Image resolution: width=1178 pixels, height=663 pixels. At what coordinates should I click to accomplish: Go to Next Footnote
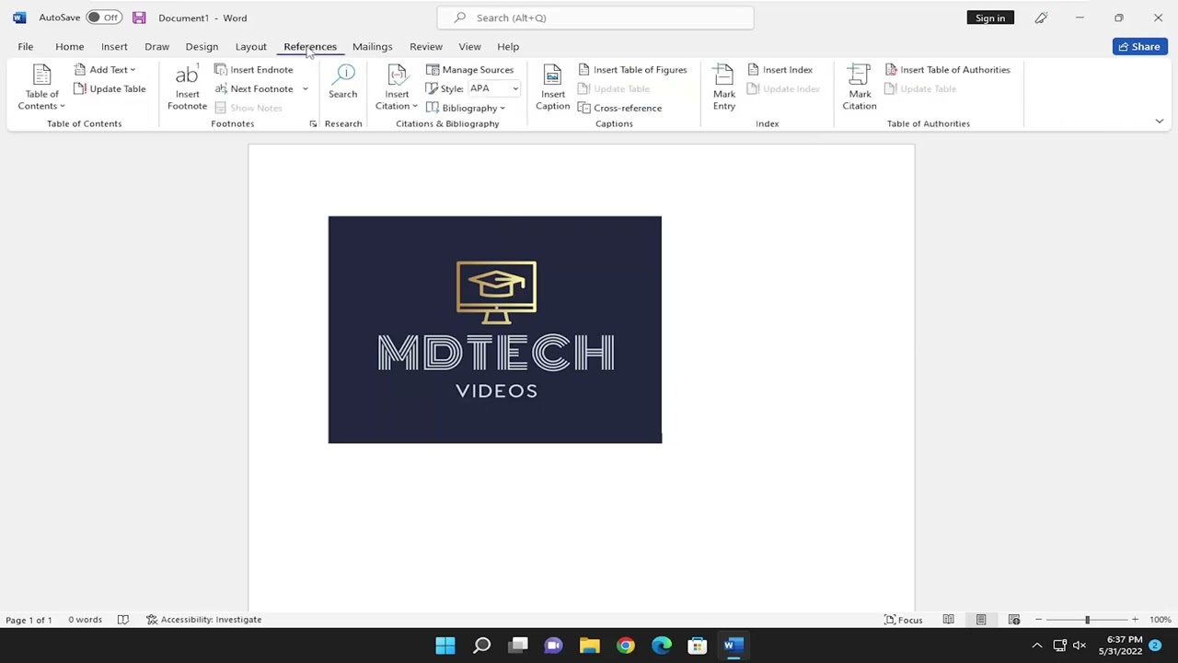(254, 88)
